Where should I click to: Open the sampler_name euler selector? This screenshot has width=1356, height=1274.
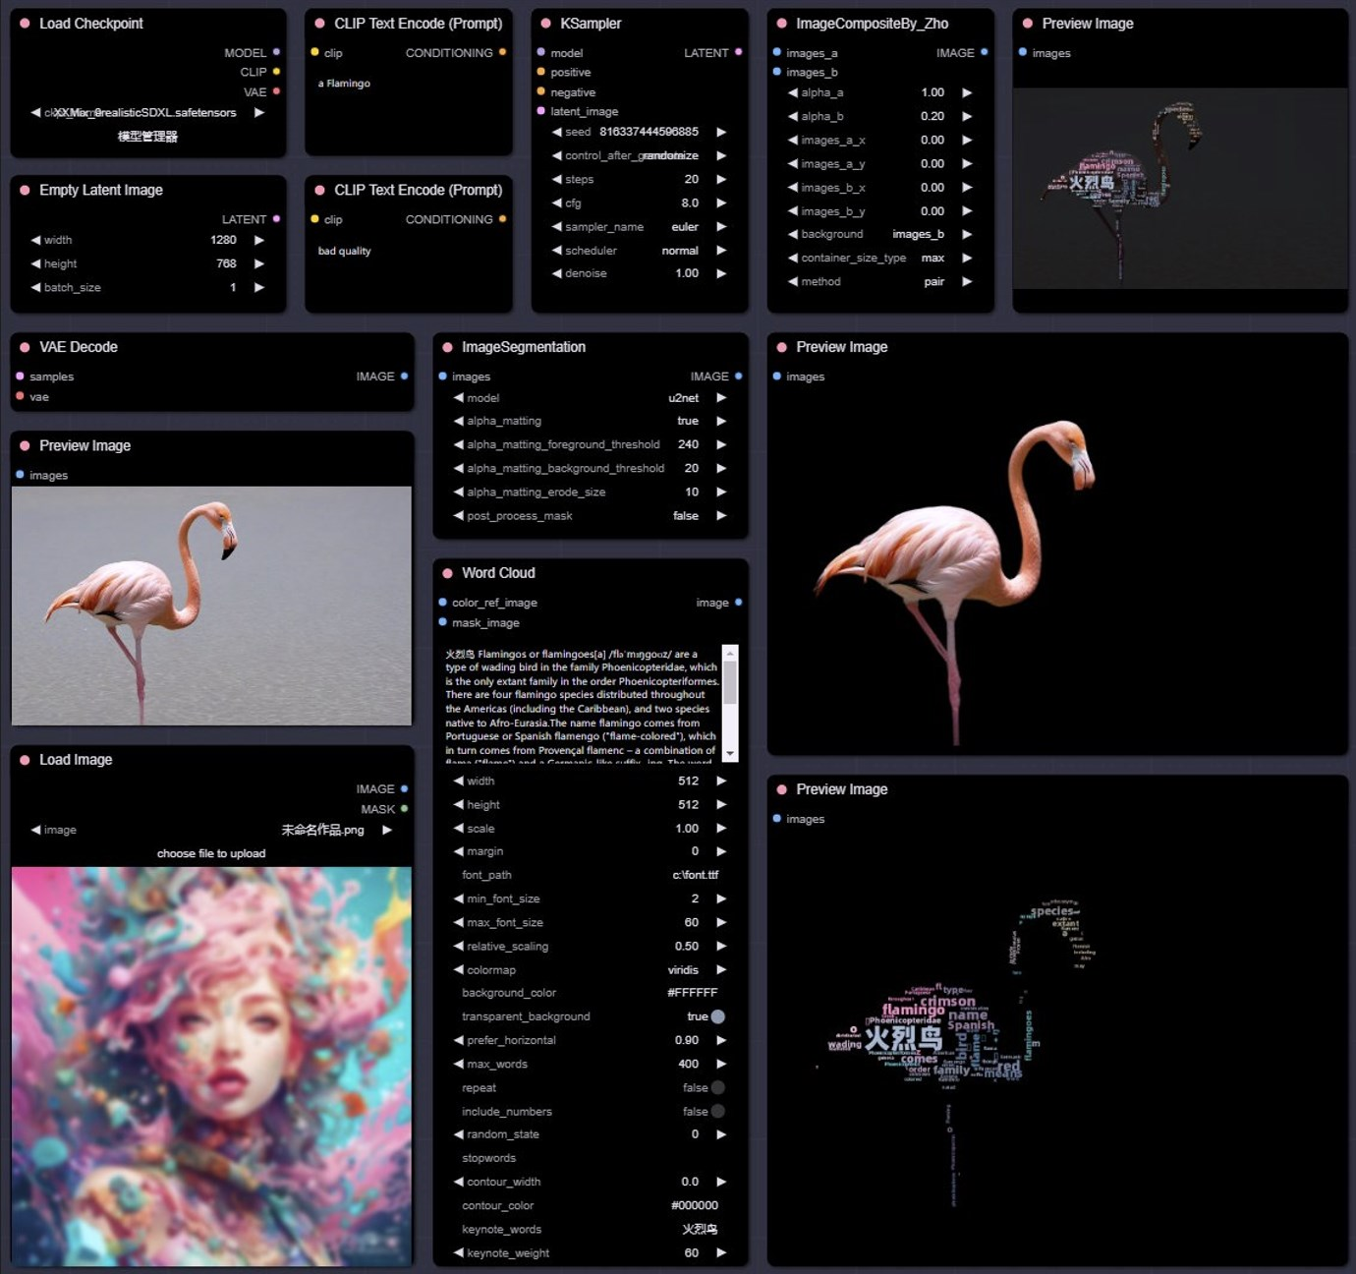[640, 227]
